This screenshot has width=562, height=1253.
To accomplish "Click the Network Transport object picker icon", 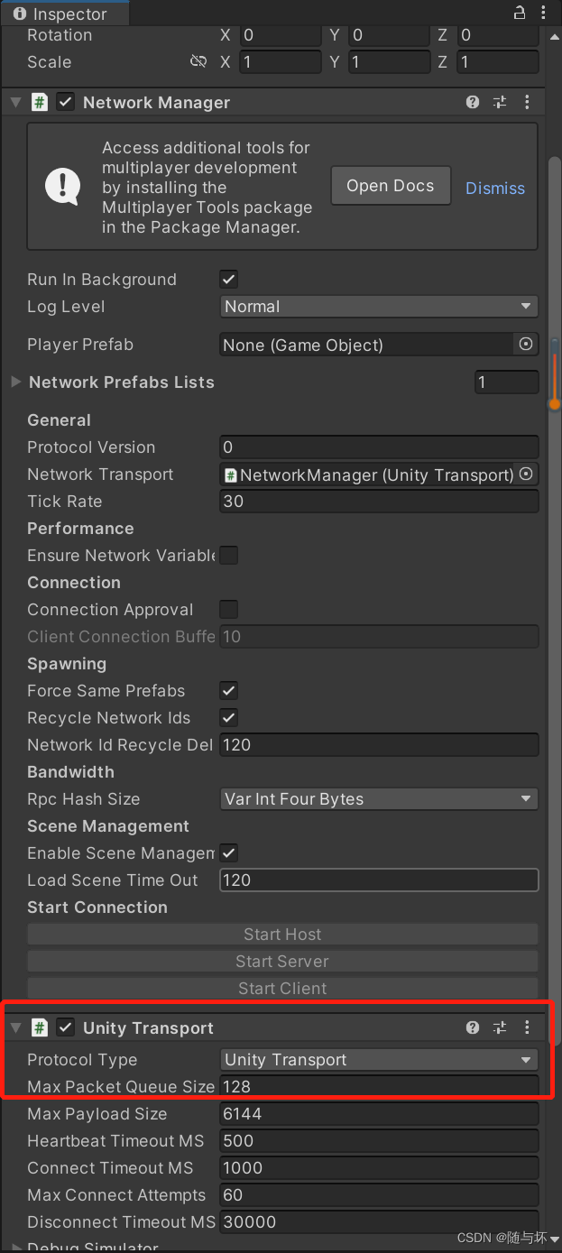I will click(526, 474).
